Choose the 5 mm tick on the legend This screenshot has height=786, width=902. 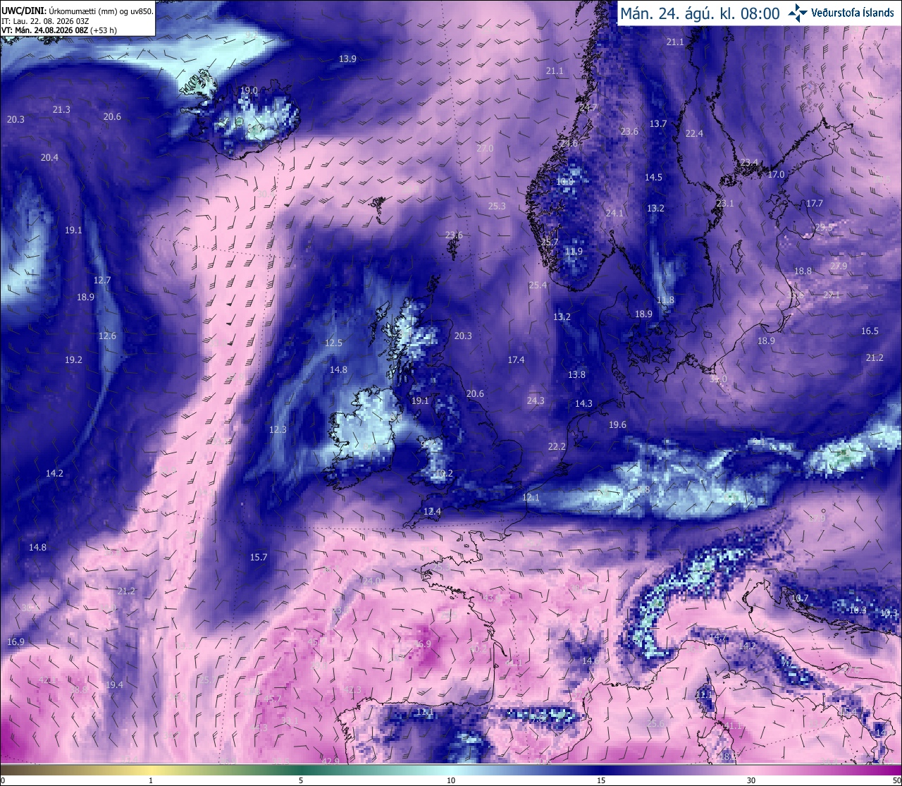301,780
